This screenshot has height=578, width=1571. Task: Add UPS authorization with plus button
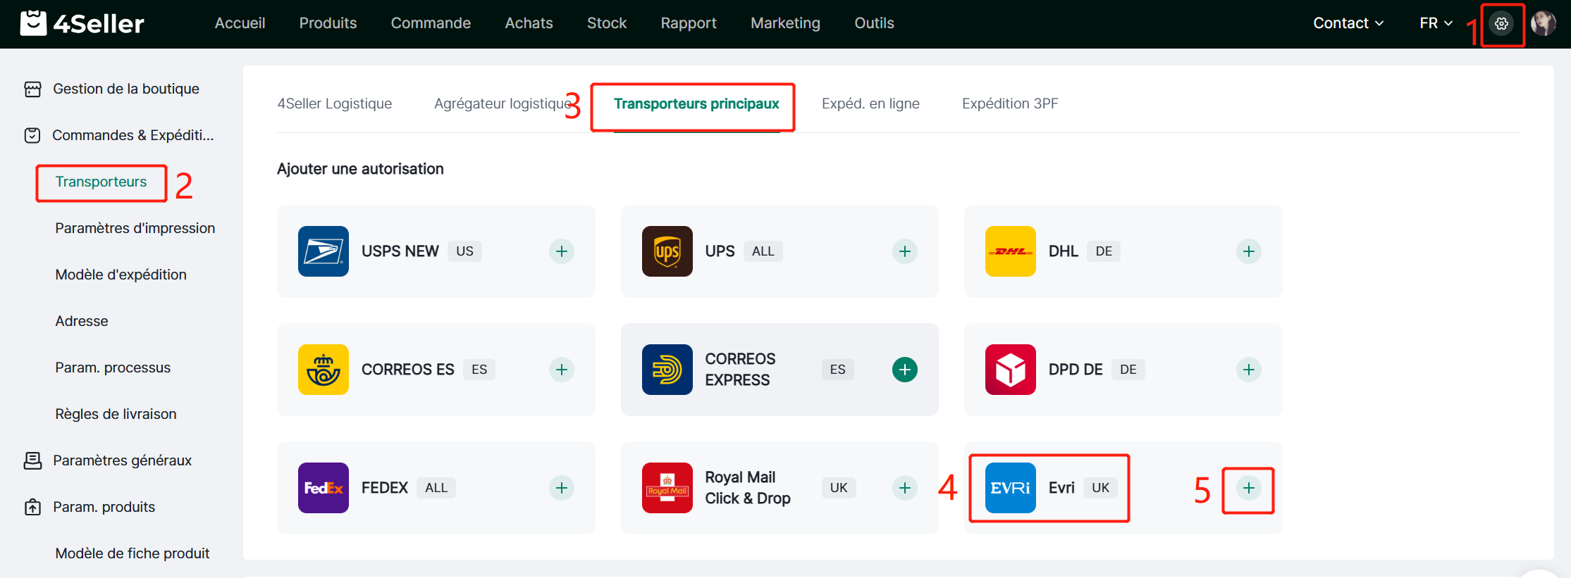[905, 251]
